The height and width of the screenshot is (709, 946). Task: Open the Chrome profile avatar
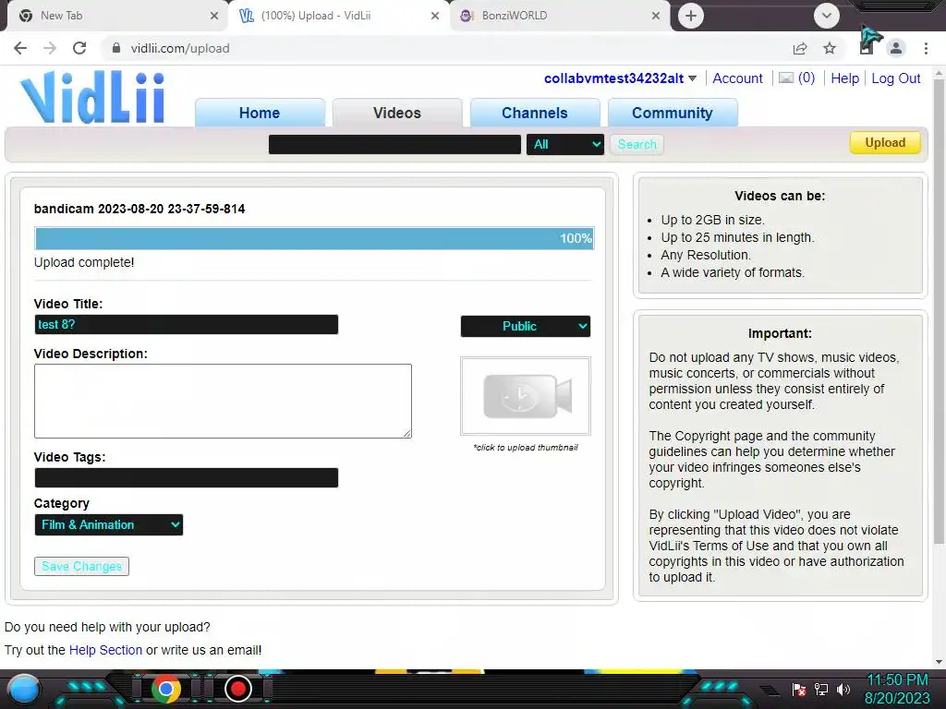[x=896, y=48]
